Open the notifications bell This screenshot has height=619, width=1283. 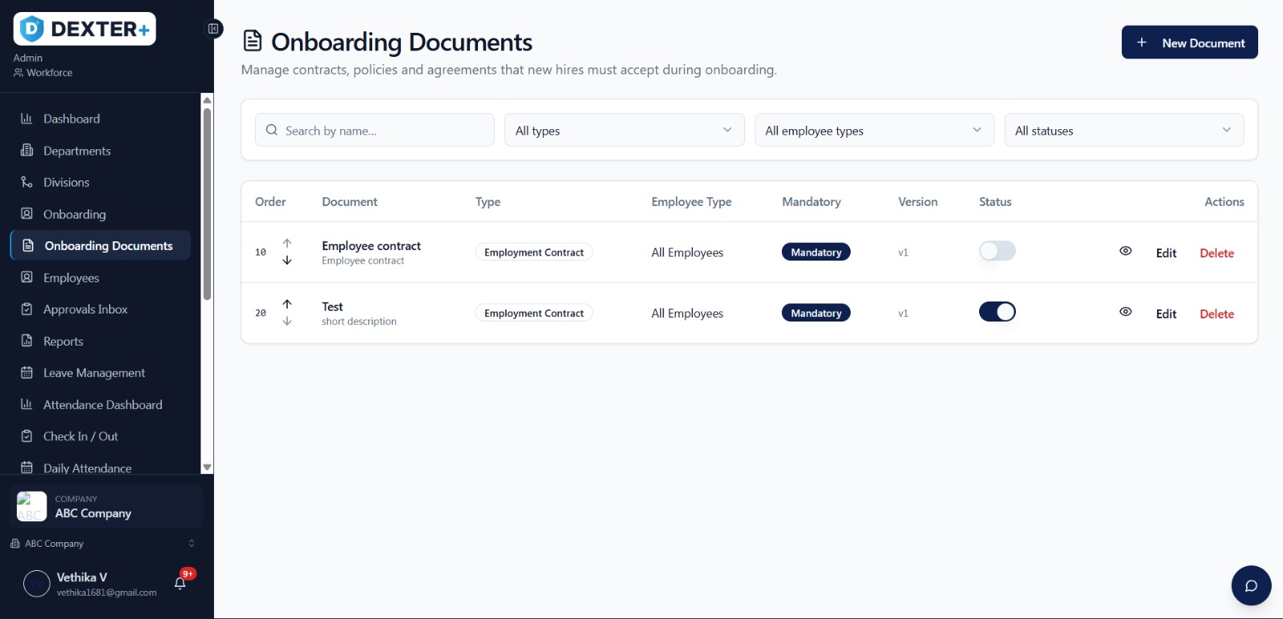180,583
